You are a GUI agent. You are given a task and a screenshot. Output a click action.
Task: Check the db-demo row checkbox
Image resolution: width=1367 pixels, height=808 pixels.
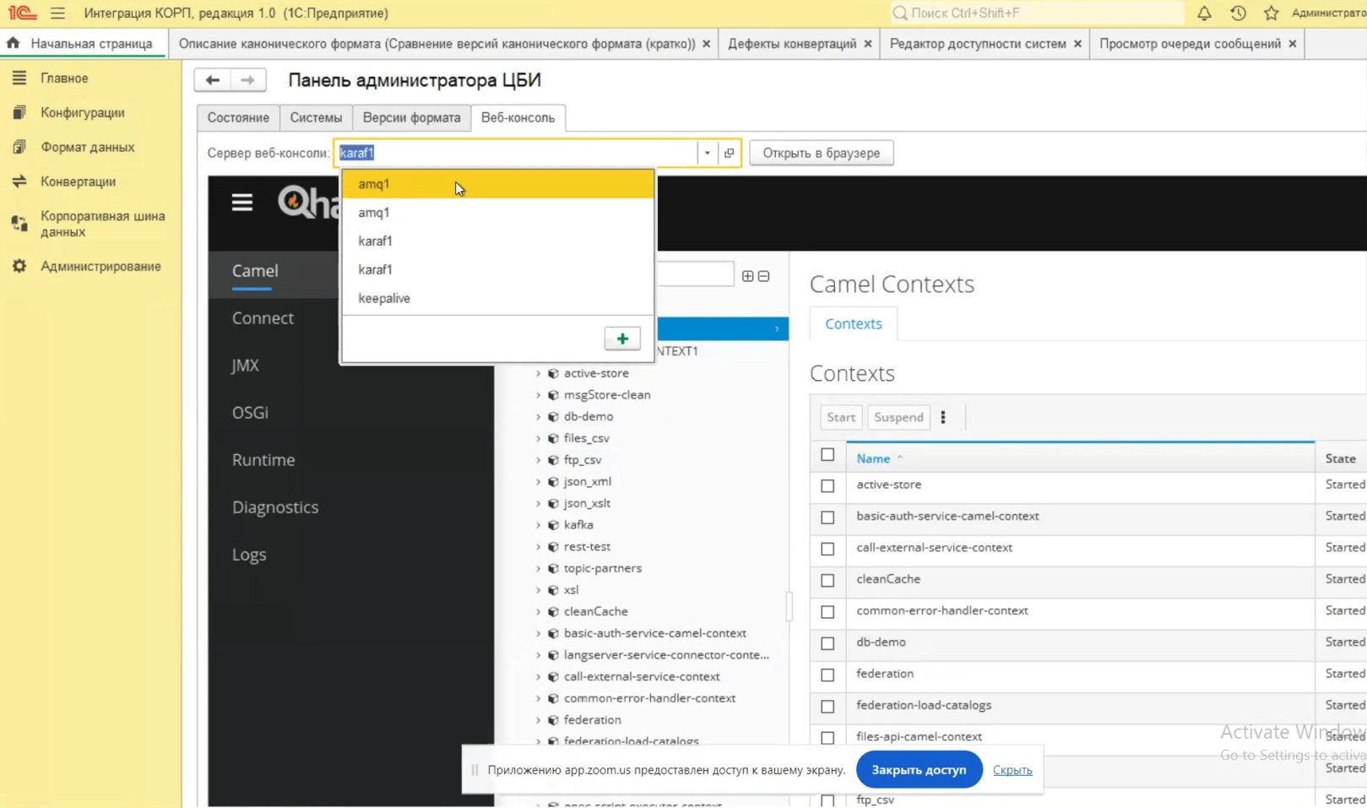827,643
